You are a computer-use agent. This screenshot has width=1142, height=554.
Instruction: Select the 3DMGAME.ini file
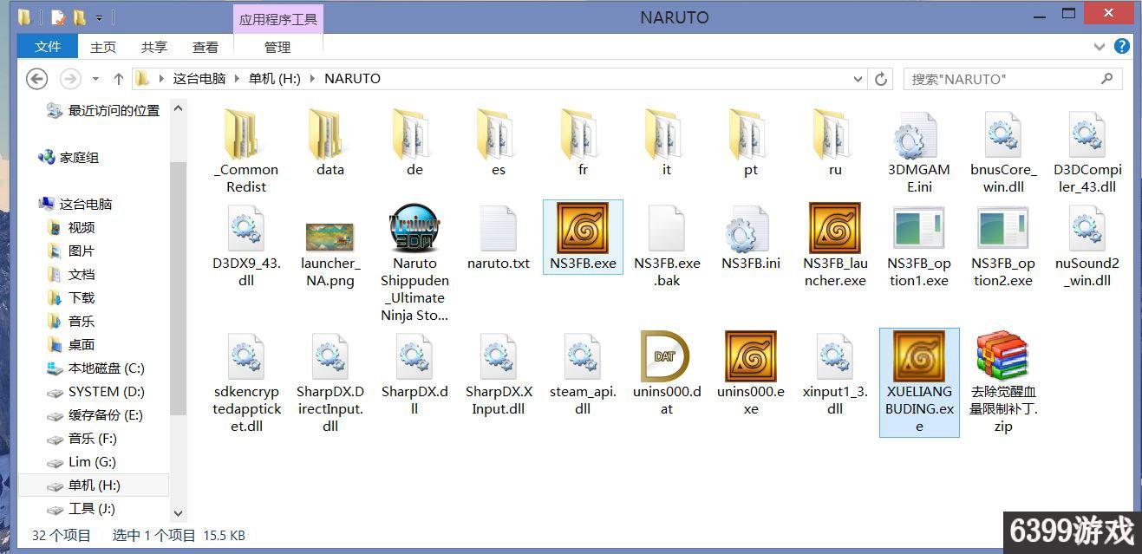[x=919, y=153]
